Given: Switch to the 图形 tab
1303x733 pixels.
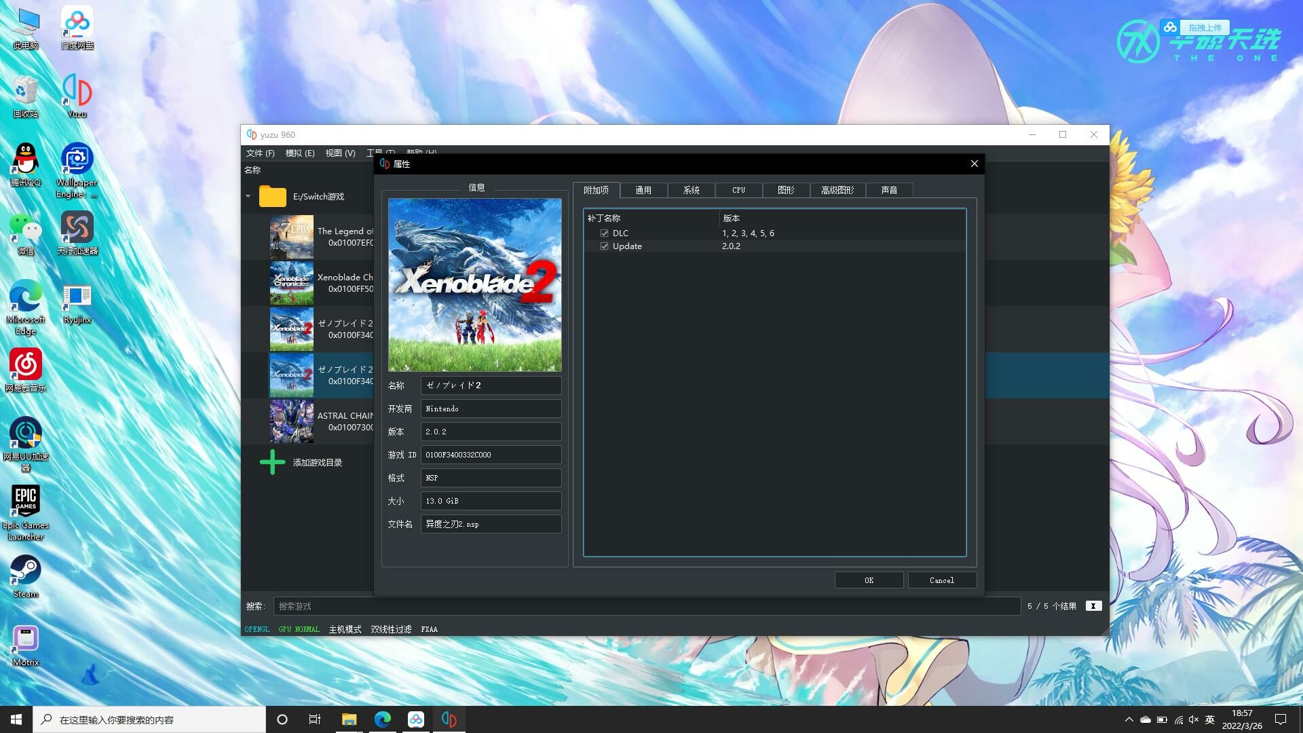Looking at the screenshot, I should [x=786, y=190].
